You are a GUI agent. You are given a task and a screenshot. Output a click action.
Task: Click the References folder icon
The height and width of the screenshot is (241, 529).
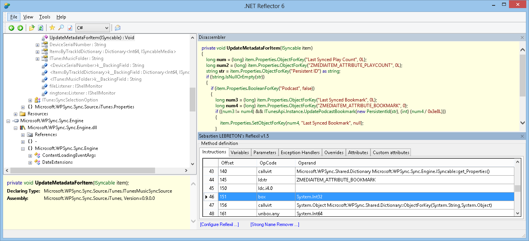click(30, 135)
